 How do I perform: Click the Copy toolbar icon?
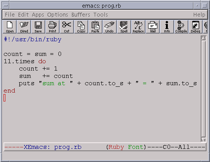(x=81, y=27)
